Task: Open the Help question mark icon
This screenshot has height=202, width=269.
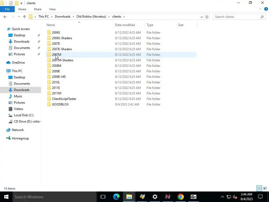Action: coord(266,9)
